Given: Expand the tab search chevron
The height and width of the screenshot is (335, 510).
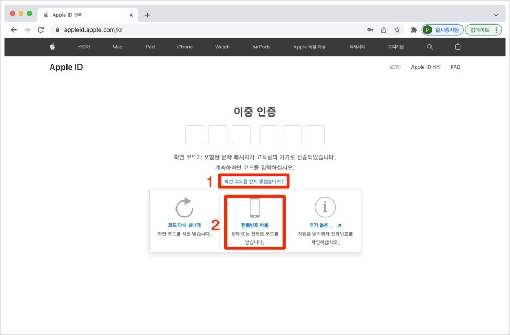Looking at the screenshot, I should (496, 15).
